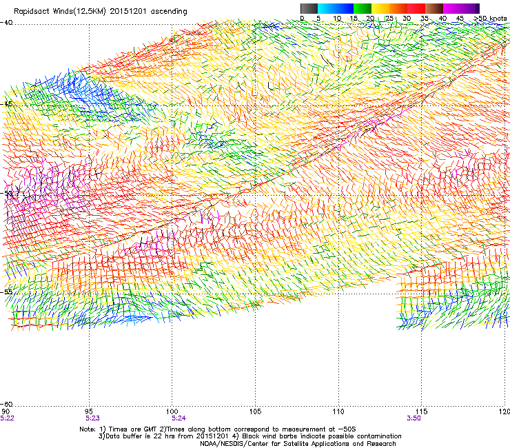The width and height of the screenshot is (510, 448).
Task: Click the purple '3:50' time label
Action: 414,418
